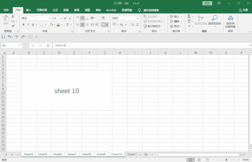
Task: Click the AutoSum sigma icon
Action: pos(189,16)
